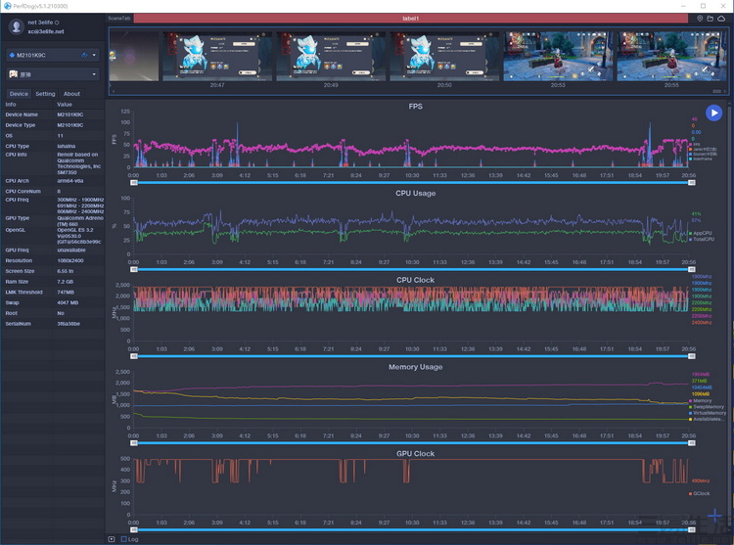Screen dimensions: 734x545
Task: Click the FPS chart time range slider handle
Action: coord(134,182)
